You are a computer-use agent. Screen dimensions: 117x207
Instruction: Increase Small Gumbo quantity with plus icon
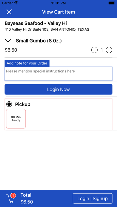[109, 50]
